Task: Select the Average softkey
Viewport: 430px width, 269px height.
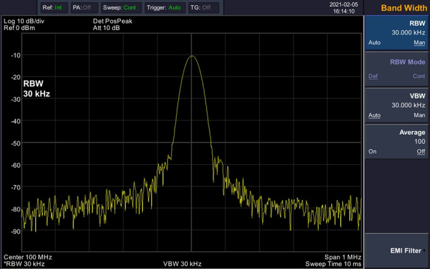Action: (397, 142)
